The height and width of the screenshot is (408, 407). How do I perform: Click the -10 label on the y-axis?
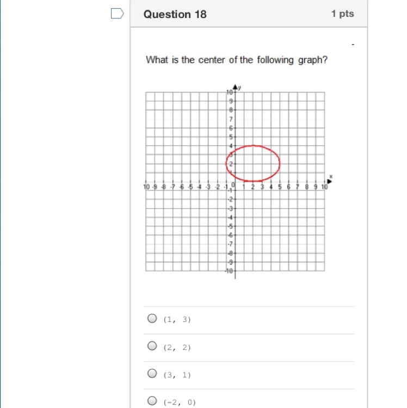(x=229, y=271)
